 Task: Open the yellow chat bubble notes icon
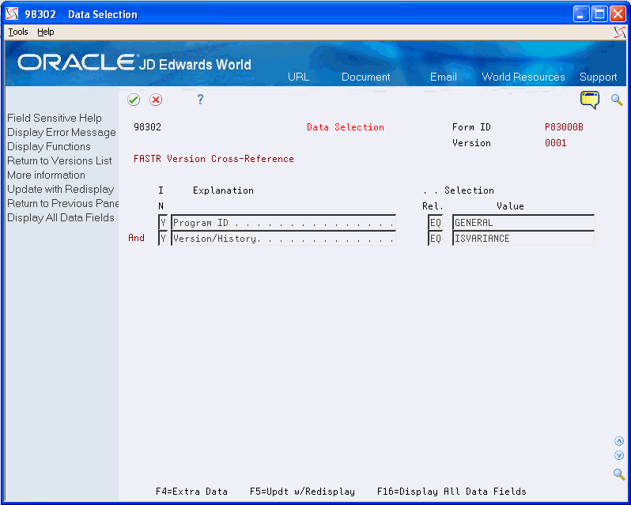(590, 100)
